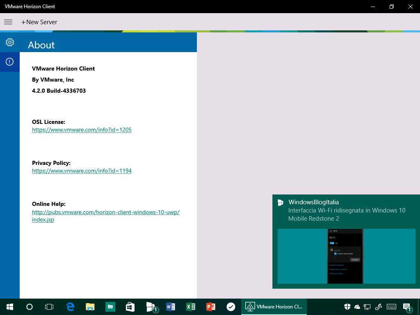Click the VMware Horizon Client taskbar button
The height and width of the screenshot is (315, 420).
(x=274, y=307)
